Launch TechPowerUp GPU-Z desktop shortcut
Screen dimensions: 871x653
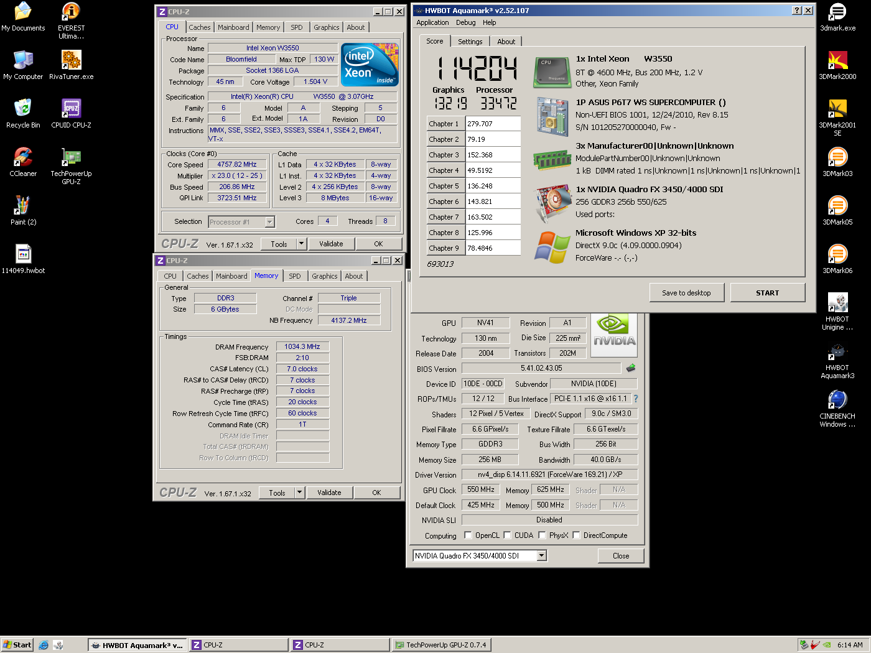point(72,166)
